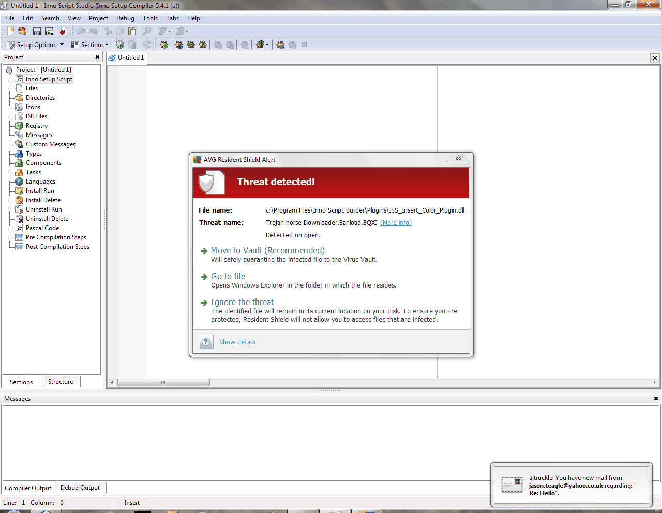The image size is (662, 513).
Task: Click the editor horizontal scrollbar thumb
Action: pos(163,383)
